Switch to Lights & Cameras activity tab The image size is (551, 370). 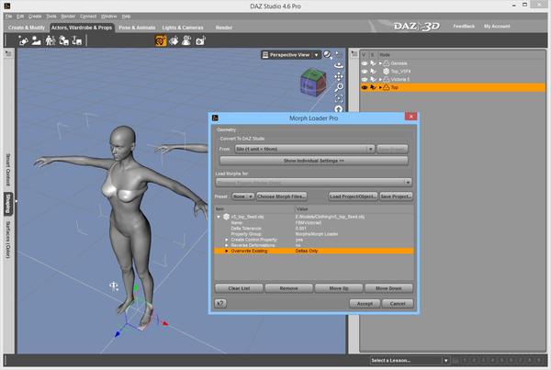pyautogui.click(x=183, y=28)
